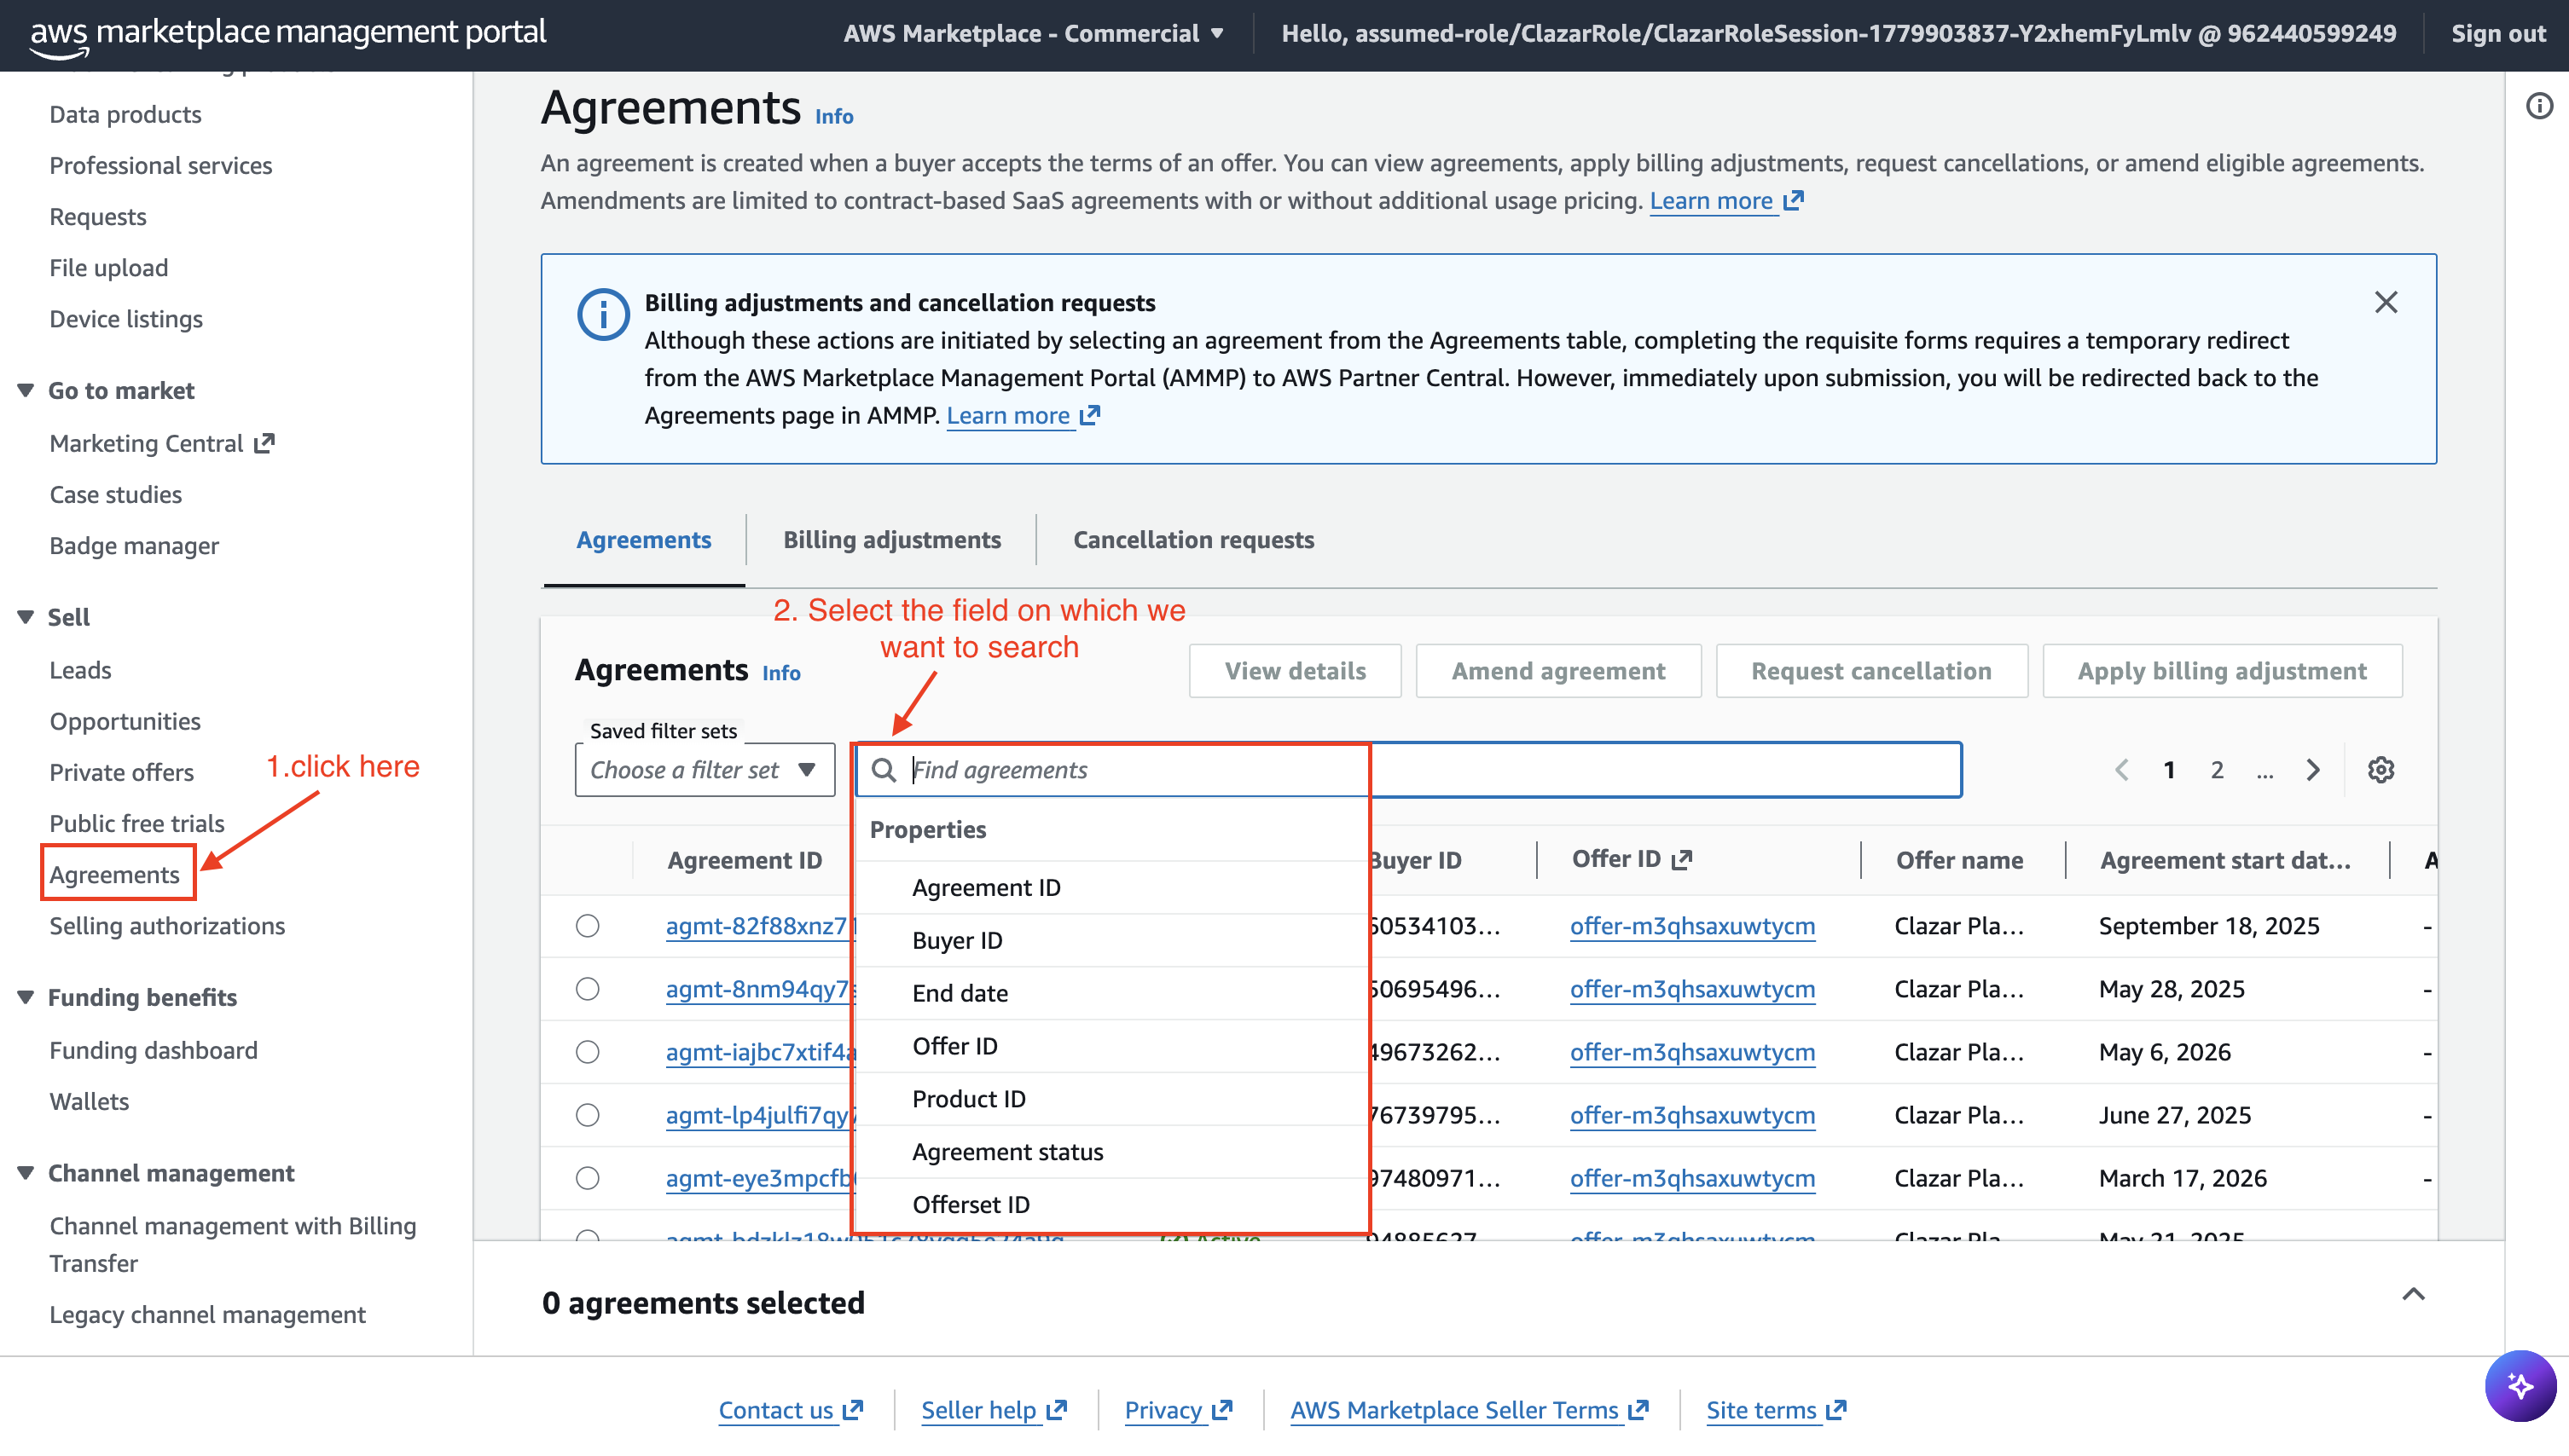Click the Offer ID column external link icon
This screenshot has width=2569, height=1456.
[x=1682, y=860]
